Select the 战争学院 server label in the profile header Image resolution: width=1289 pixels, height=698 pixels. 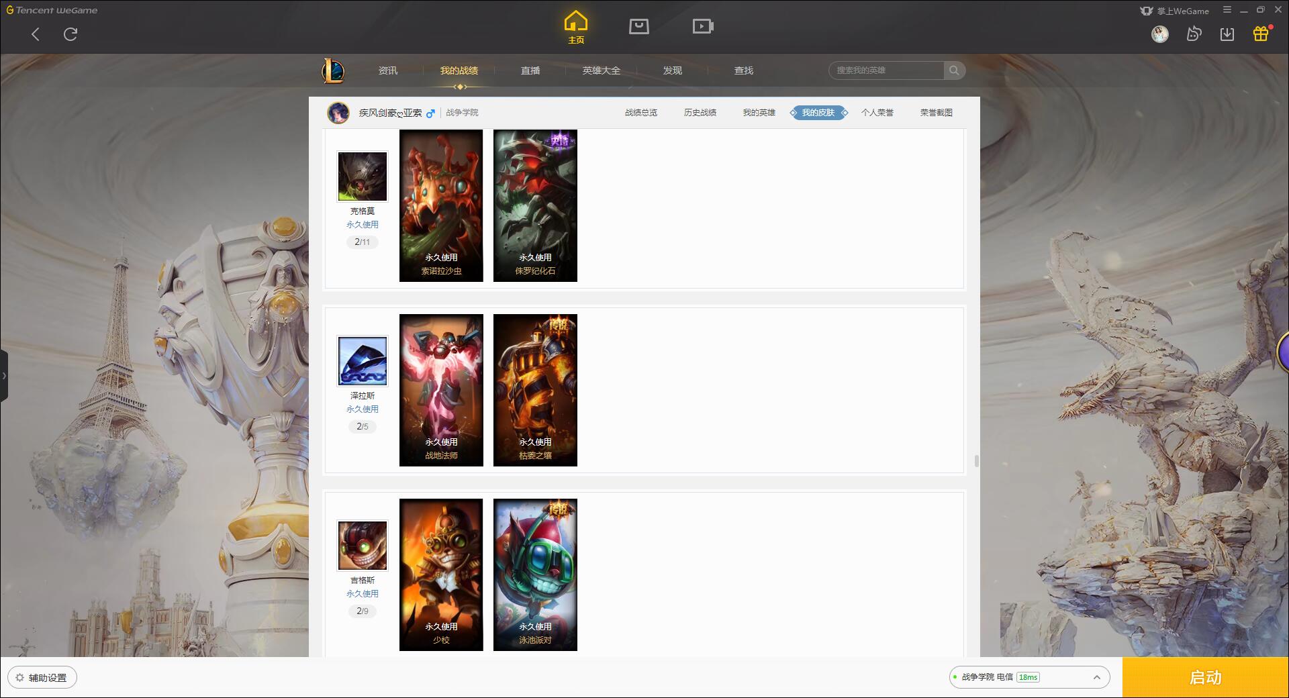tap(463, 113)
